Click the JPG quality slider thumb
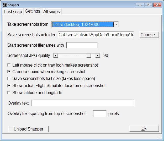The height and width of the screenshot is (141, 164). [89, 55]
